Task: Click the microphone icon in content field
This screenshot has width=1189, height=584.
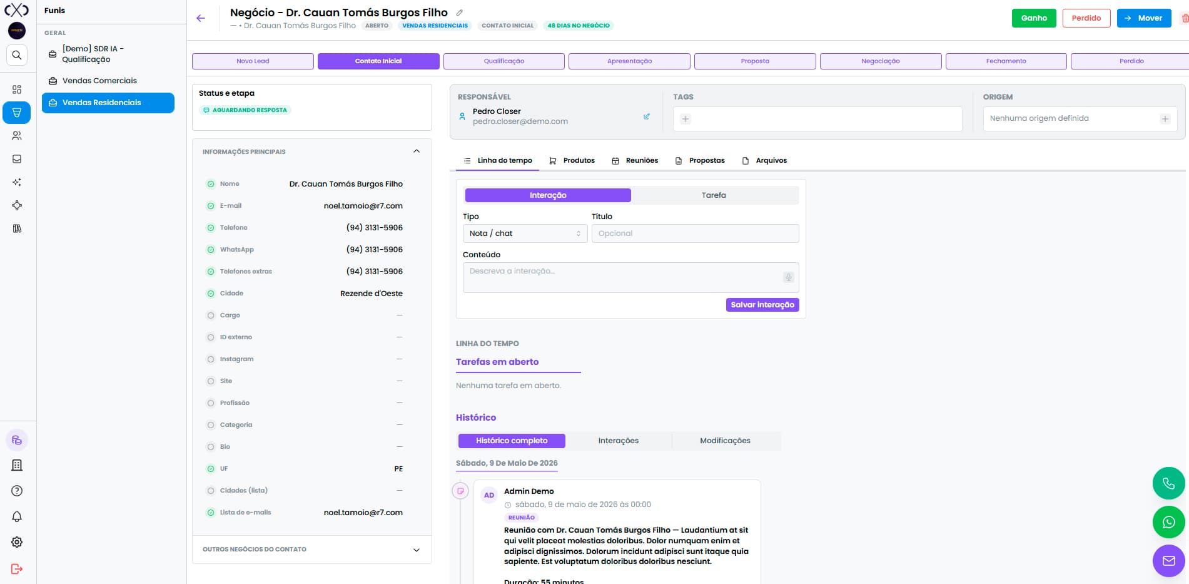Action: click(789, 277)
